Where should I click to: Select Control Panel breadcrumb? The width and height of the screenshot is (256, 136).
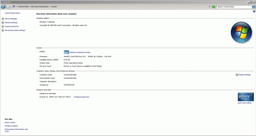23,7
